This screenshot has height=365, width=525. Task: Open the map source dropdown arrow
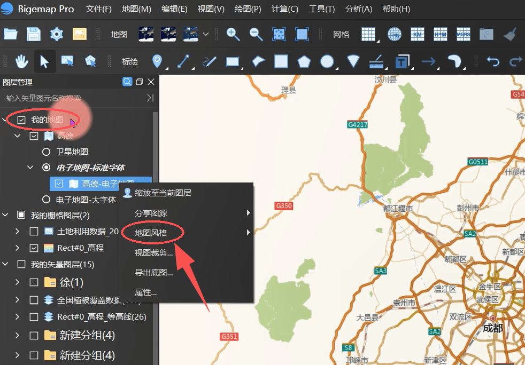[x=206, y=34]
